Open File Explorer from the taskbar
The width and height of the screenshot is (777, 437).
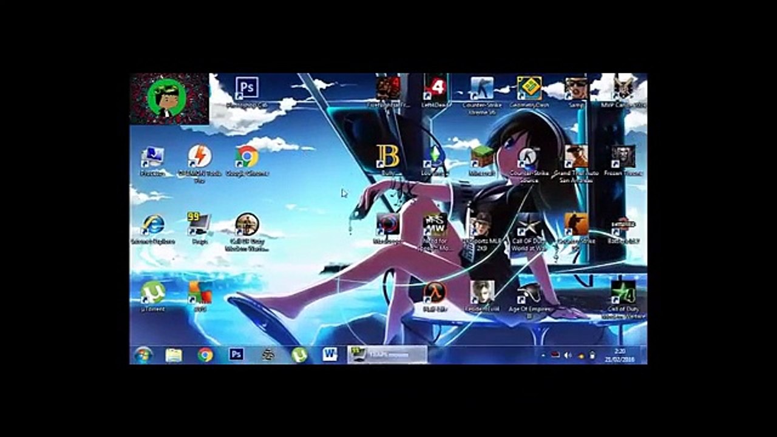coord(174,354)
